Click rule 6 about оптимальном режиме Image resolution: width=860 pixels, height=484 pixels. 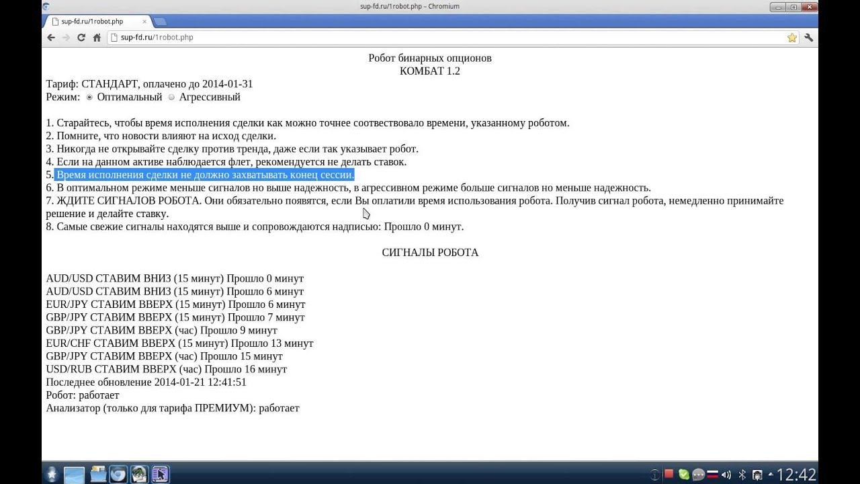pos(348,188)
